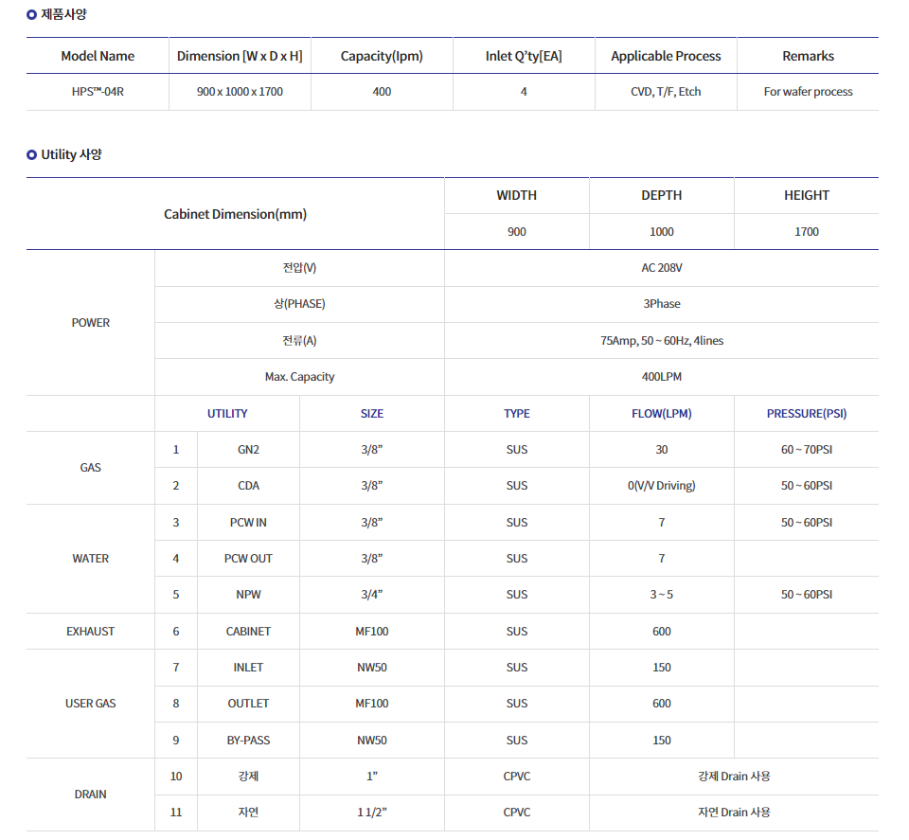
Task: Select the 75Amp, 50 ~ 60Hz, 4lines value
Action: click(661, 340)
